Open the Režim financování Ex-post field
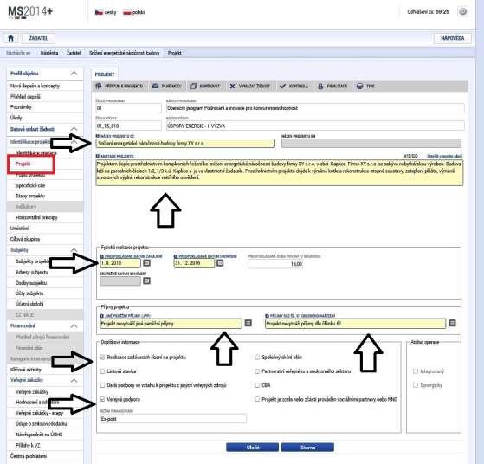This screenshot has height=464, width=484. [x=173, y=419]
